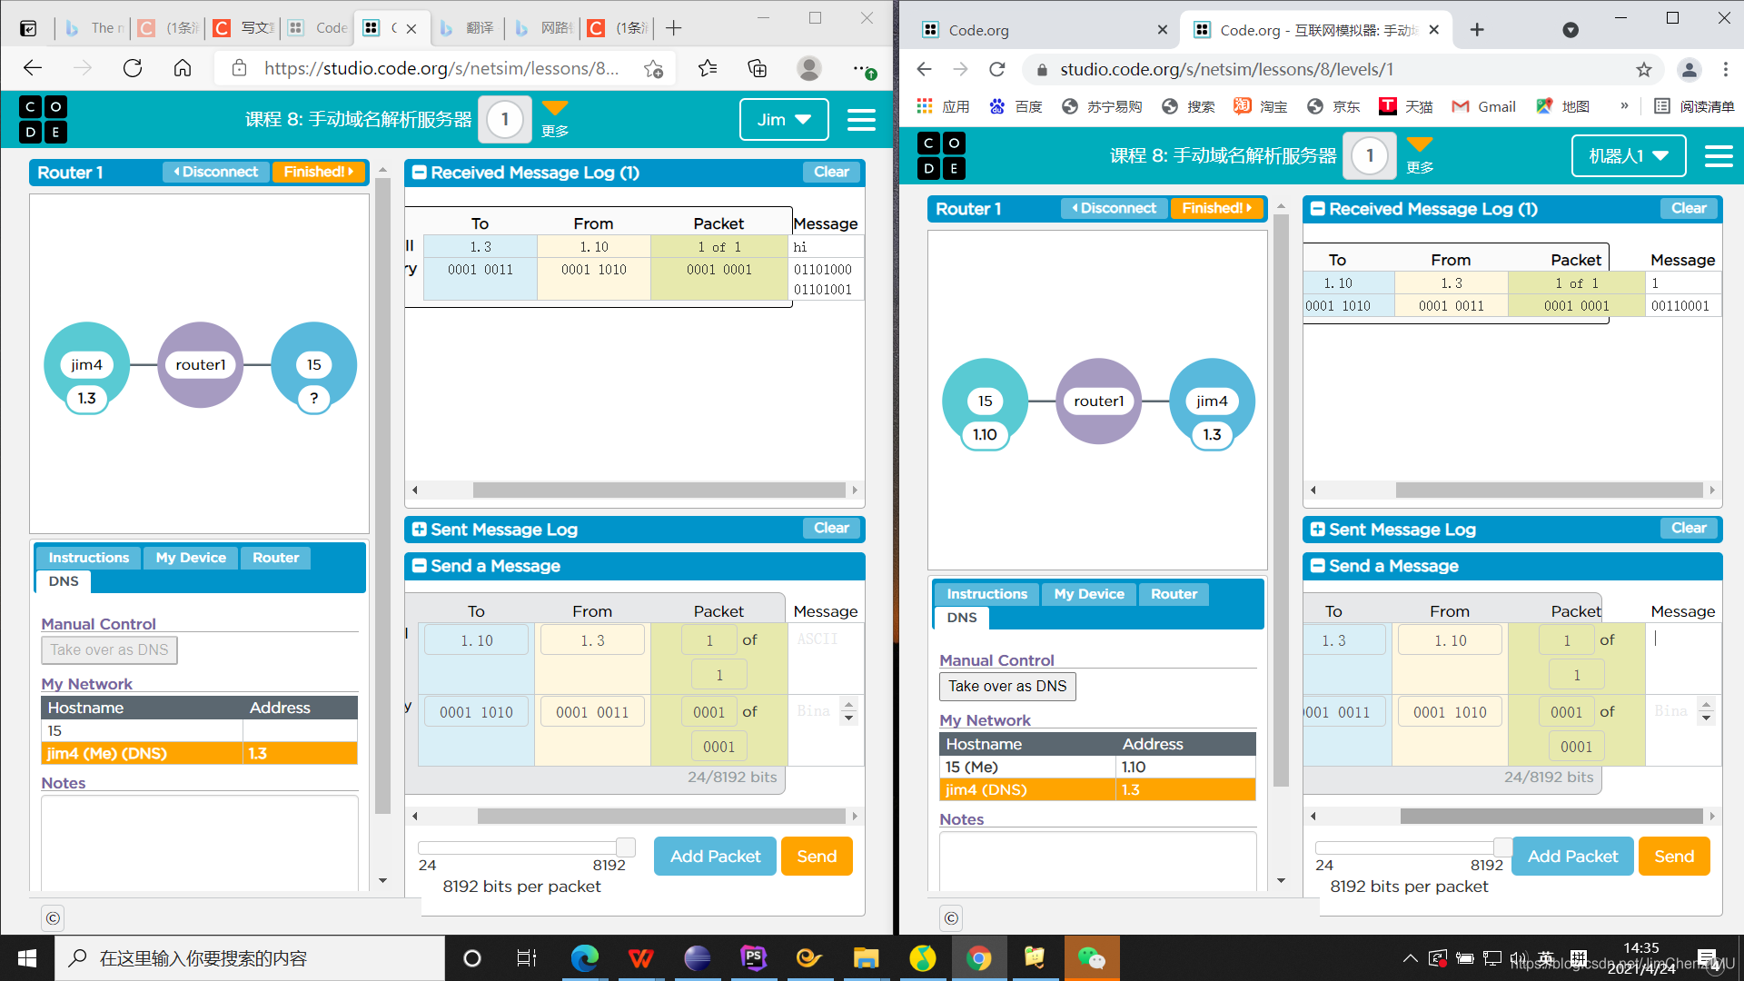
Task: Open Edge collections icon
Action: (x=757, y=68)
